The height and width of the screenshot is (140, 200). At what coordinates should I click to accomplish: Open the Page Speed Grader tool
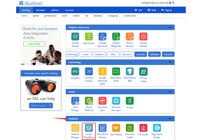tap(157, 128)
